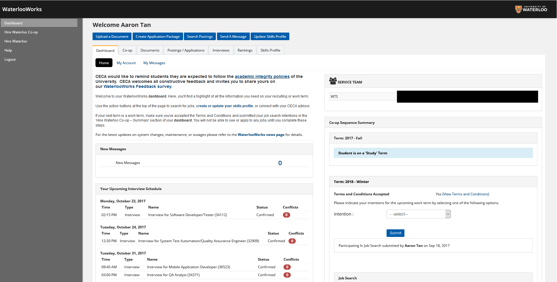Open the Postings / Applications tab
Screen dimensions: 557x282
[x=186, y=50]
